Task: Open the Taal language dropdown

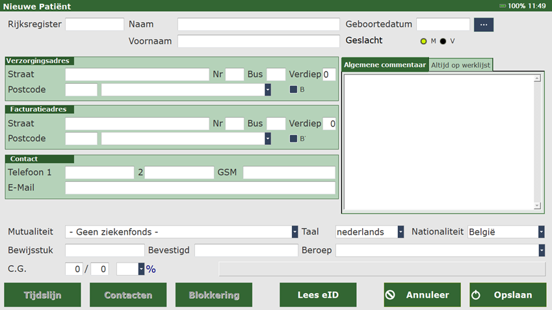Action: 401,232
